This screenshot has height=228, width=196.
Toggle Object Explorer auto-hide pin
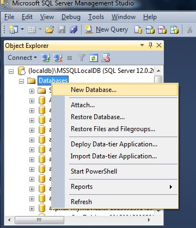point(150,45)
